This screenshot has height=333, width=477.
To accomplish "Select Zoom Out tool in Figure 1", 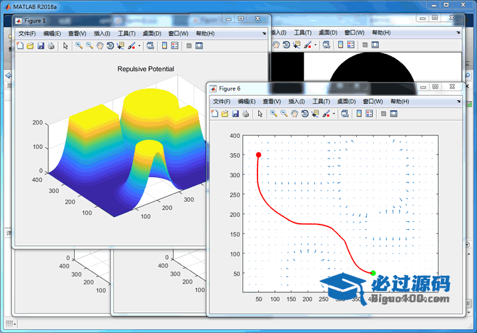I will tap(89, 46).
